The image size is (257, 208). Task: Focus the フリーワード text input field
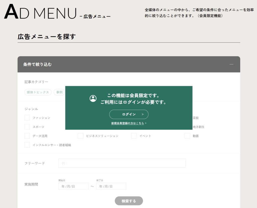(122, 163)
